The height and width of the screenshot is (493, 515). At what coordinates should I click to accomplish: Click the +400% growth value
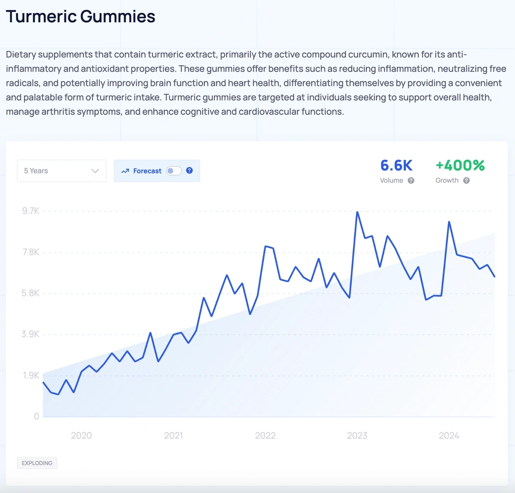(460, 165)
